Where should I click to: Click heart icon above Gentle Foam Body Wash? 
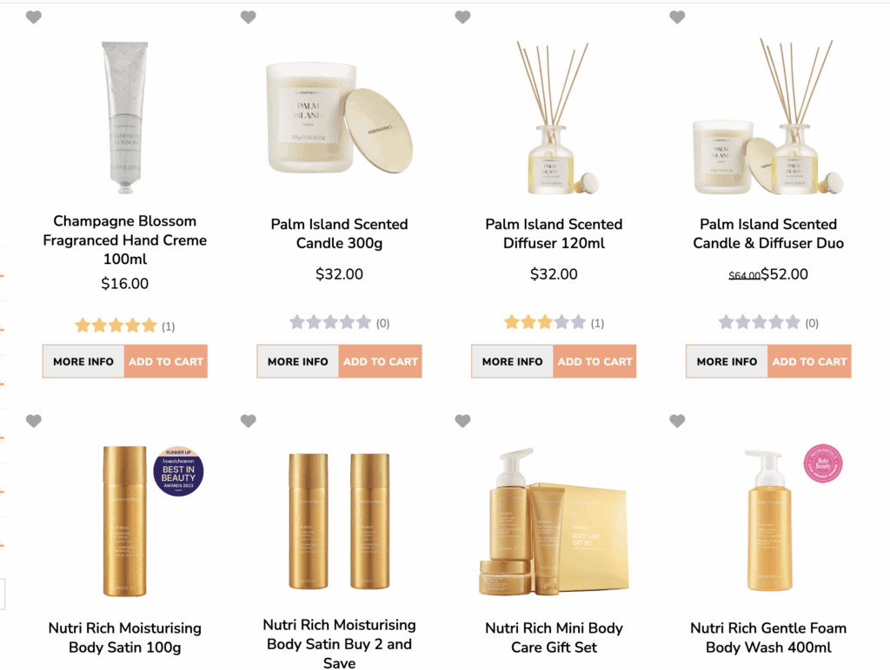[x=677, y=421]
